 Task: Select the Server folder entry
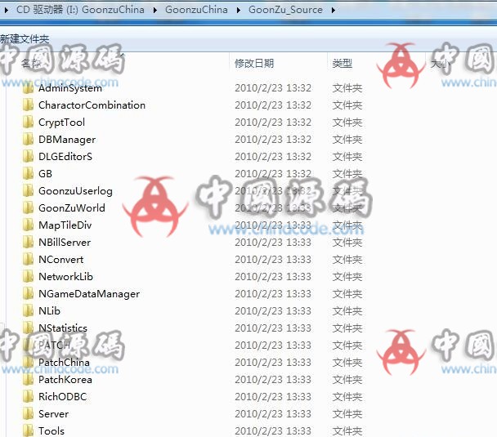coord(53,414)
